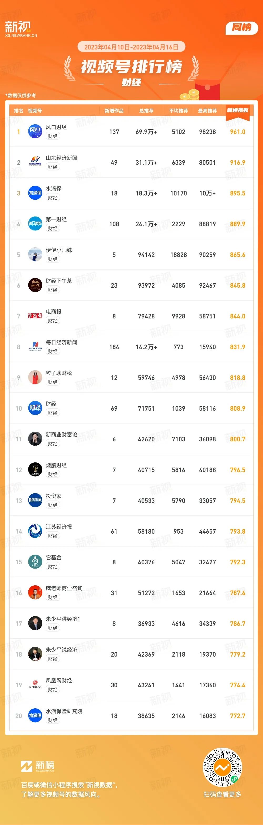Click the 江苏经济报 circular logo
Image resolution: width=263 pixels, height=825 pixels.
click(35, 531)
